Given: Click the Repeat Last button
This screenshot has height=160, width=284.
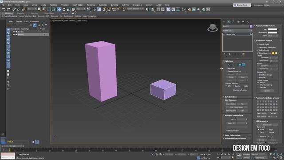Looking at the screenshot, I should [267, 125].
